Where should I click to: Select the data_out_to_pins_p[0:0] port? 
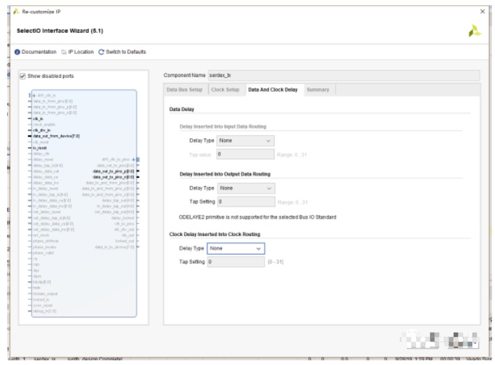(113, 171)
